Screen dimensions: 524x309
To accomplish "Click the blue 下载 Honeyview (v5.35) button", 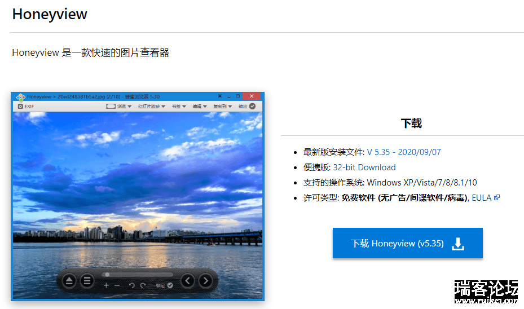I will pos(408,243).
